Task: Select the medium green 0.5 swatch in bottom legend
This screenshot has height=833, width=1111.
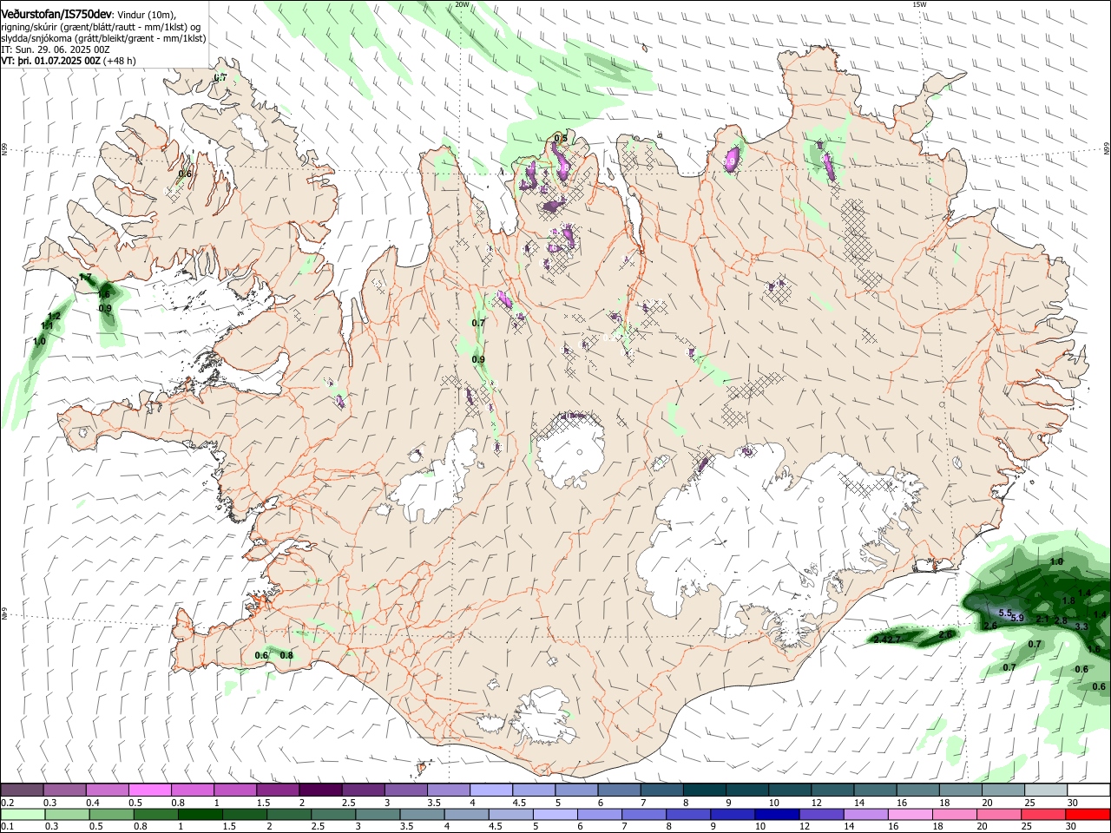Action: [110, 814]
